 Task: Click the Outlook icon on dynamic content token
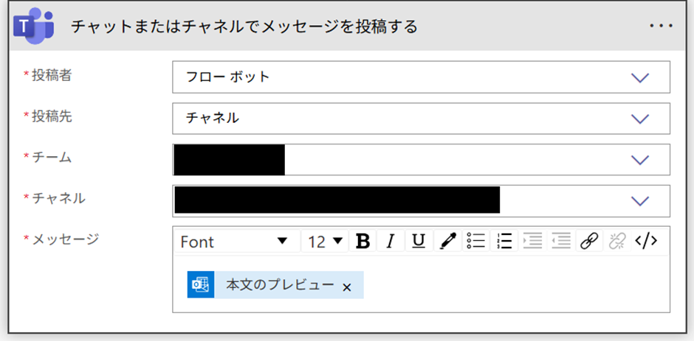[201, 285]
